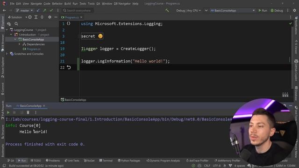Go back with the navigation arrow
Screen dimensions: 299x168
(x=4, y=10)
